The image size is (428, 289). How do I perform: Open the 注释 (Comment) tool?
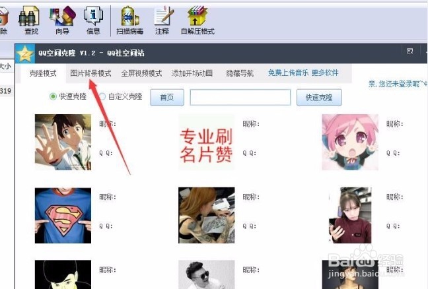(162, 20)
